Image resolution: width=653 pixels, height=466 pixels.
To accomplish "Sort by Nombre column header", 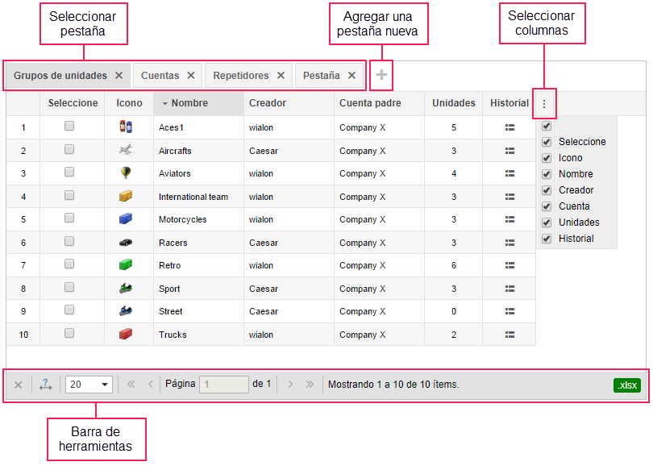I will (198, 103).
